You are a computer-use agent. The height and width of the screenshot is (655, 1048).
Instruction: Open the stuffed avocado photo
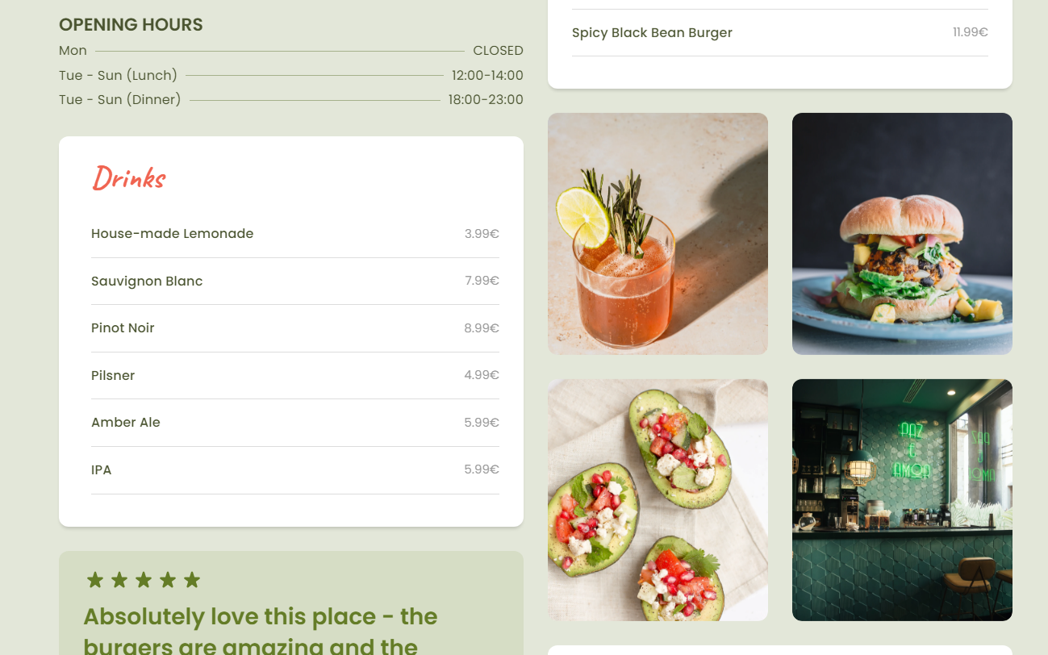[658, 500]
